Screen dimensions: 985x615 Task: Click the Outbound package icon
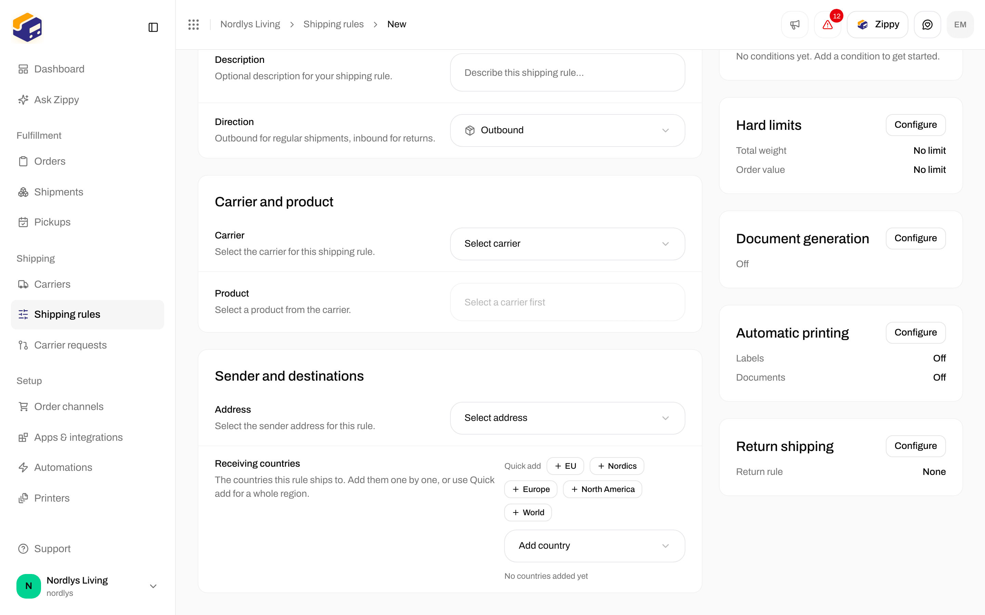[x=470, y=131]
